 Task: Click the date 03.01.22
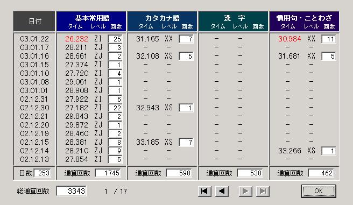pos(34,39)
